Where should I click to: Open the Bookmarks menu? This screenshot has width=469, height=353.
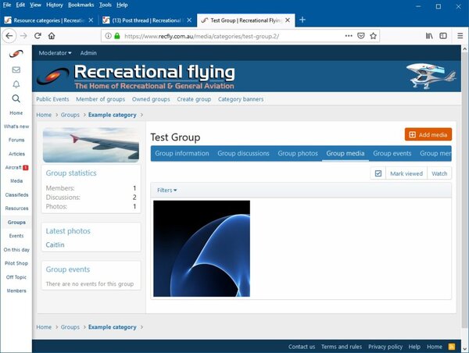81,5
